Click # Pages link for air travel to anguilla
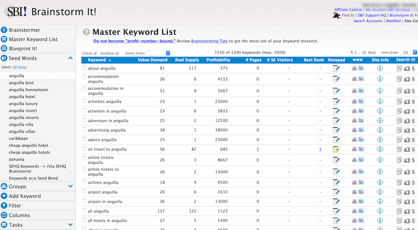418x230 pixels. click(257, 149)
